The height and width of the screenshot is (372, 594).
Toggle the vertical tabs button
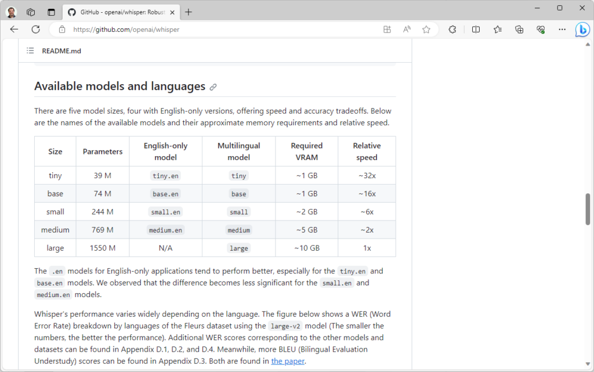[x=51, y=12]
